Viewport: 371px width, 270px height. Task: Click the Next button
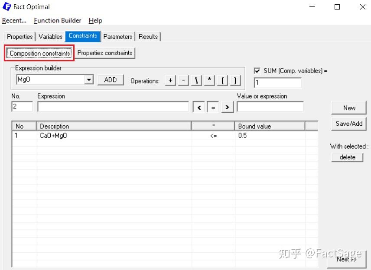tap(347, 260)
